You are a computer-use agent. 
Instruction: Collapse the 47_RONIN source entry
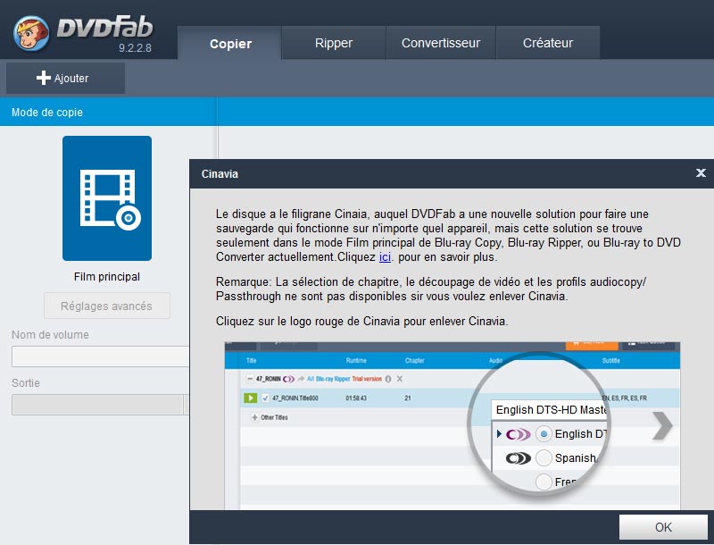point(250,379)
